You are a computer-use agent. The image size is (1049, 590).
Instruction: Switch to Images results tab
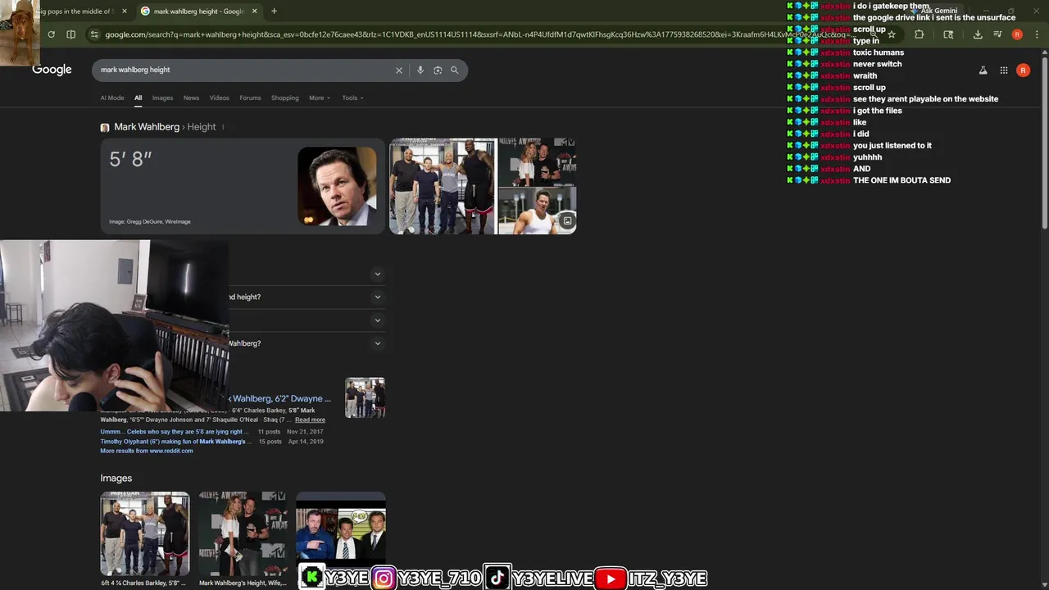click(162, 98)
